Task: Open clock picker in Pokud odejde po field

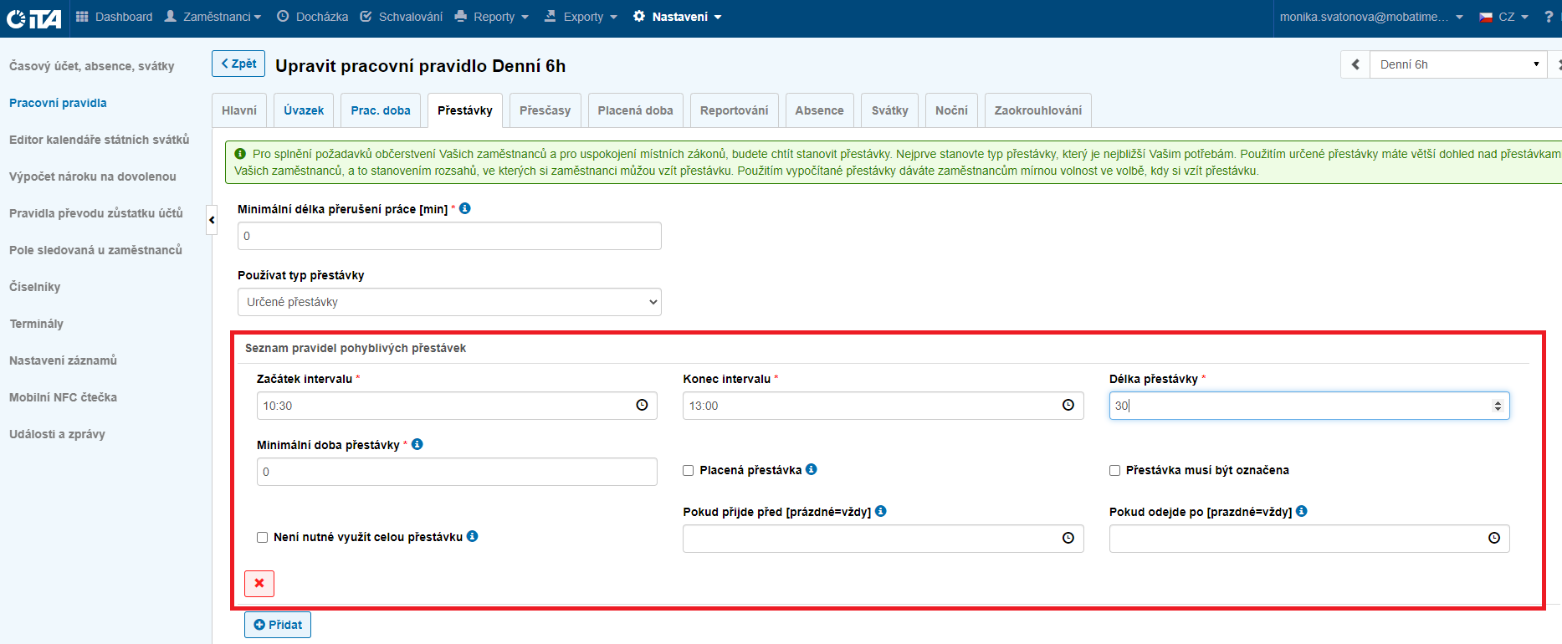Action: pyautogui.click(x=1493, y=538)
